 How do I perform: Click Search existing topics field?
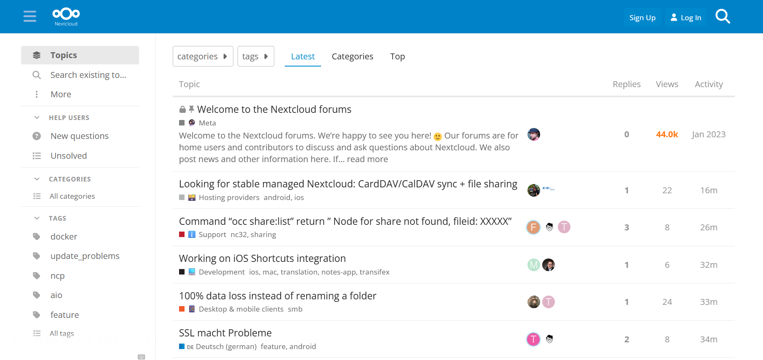point(80,75)
